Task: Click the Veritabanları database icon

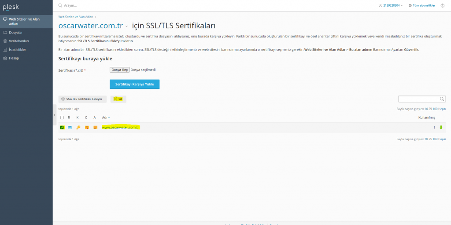Action: [5, 41]
